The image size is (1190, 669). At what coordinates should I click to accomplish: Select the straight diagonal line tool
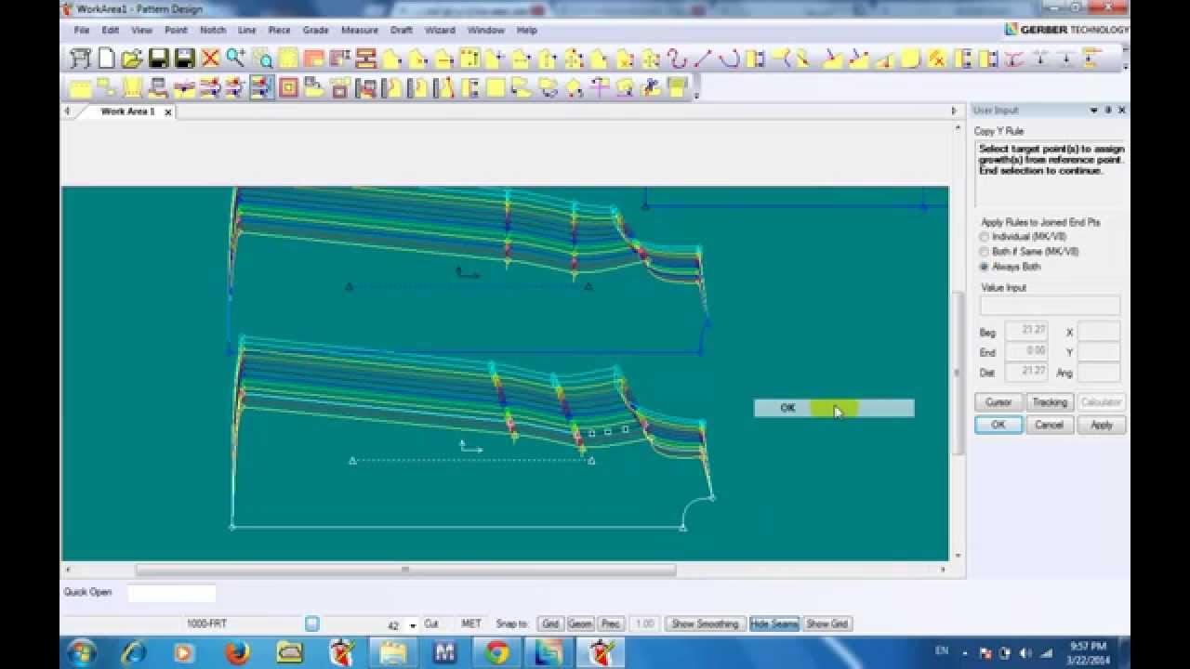click(x=703, y=59)
